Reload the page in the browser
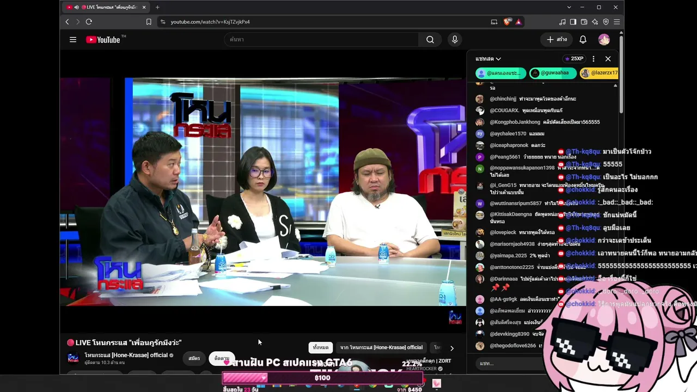The image size is (697, 392). (89, 22)
